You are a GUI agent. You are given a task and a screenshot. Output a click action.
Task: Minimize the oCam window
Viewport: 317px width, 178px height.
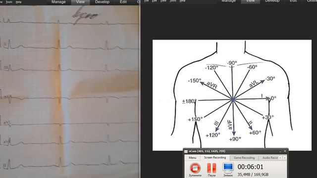coord(280,151)
